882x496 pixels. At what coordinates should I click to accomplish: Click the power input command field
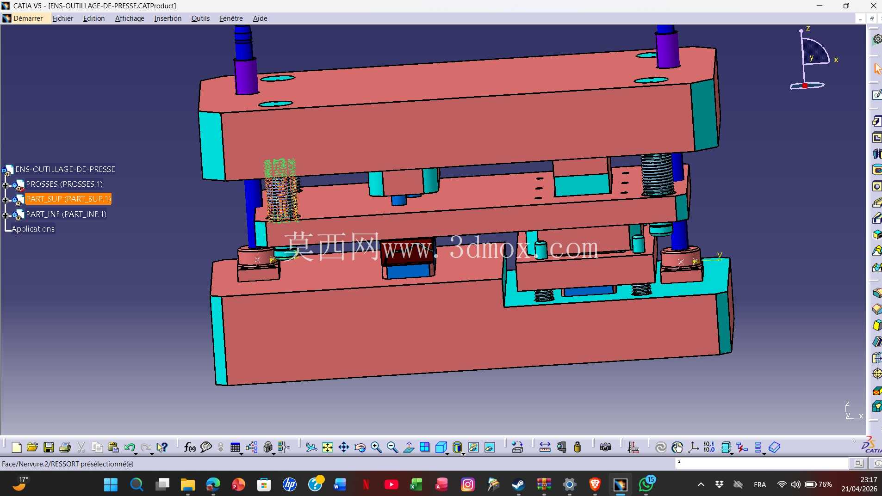[762, 463]
